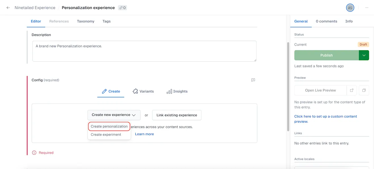Viewport: 374px width, 169px height.
Task: Click the Learn more link
Action: click(x=144, y=134)
